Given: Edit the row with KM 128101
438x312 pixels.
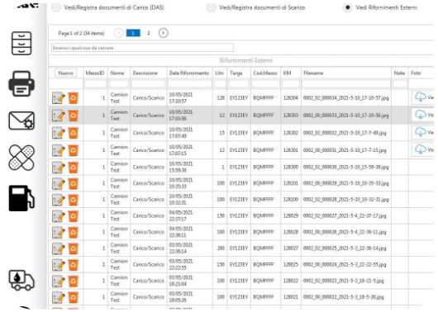Looking at the screenshot, I should click(59, 183).
